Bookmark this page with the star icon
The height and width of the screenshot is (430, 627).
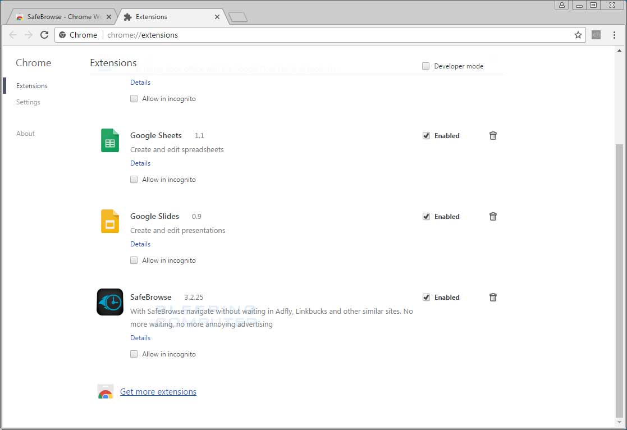[x=578, y=35]
